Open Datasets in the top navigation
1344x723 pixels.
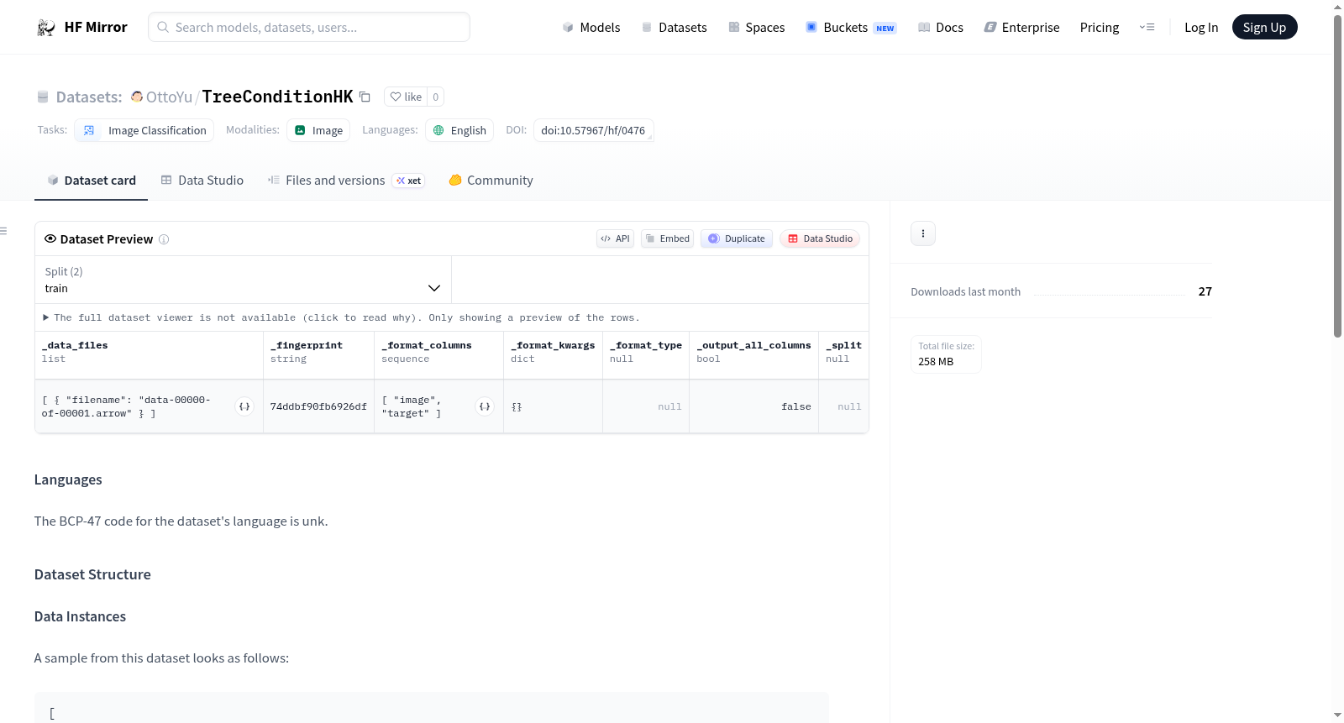point(674,28)
